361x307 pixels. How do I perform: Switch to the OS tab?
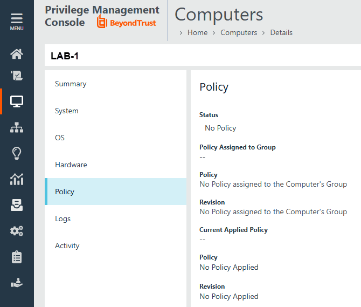click(x=116, y=138)
